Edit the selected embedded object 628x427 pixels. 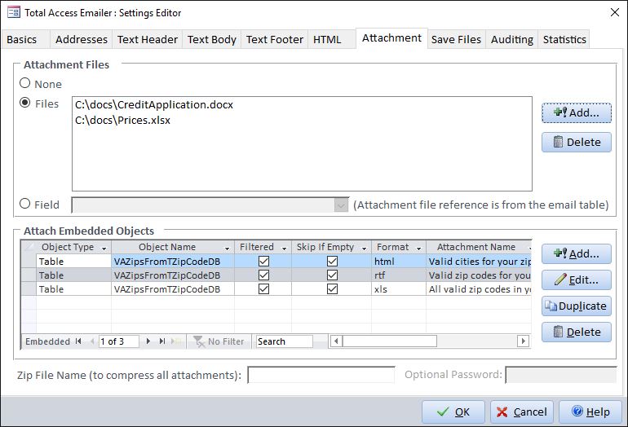click(x=576, y=280)
